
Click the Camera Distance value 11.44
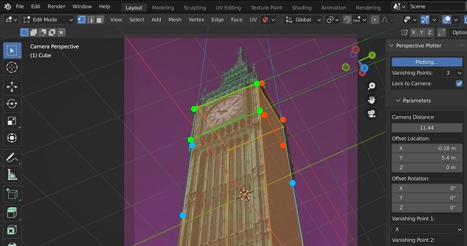[427, 127]
